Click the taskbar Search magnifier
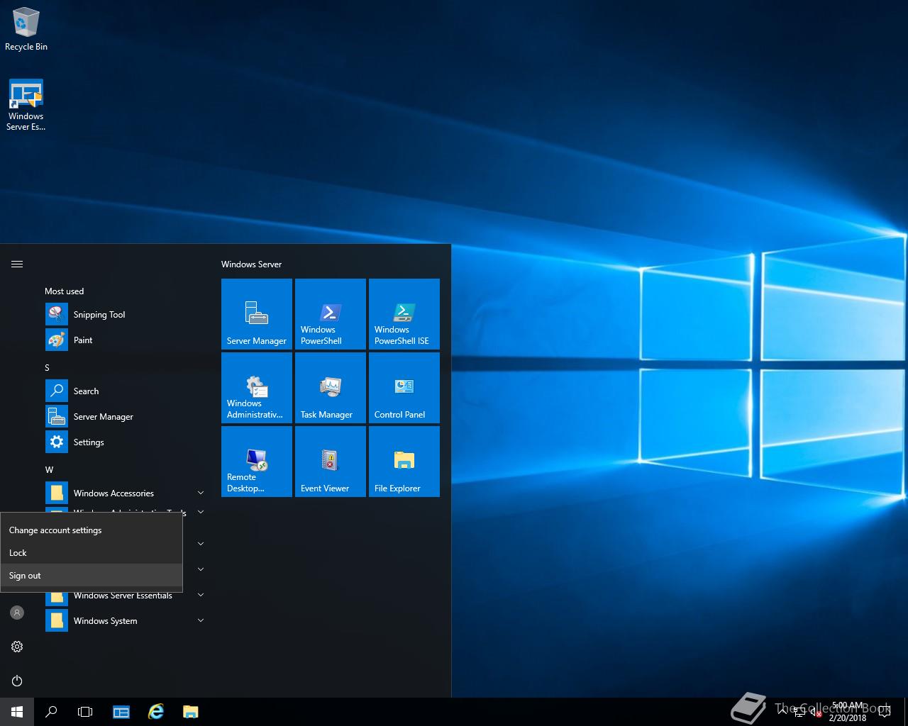908x726 pixels. point(51,712)
